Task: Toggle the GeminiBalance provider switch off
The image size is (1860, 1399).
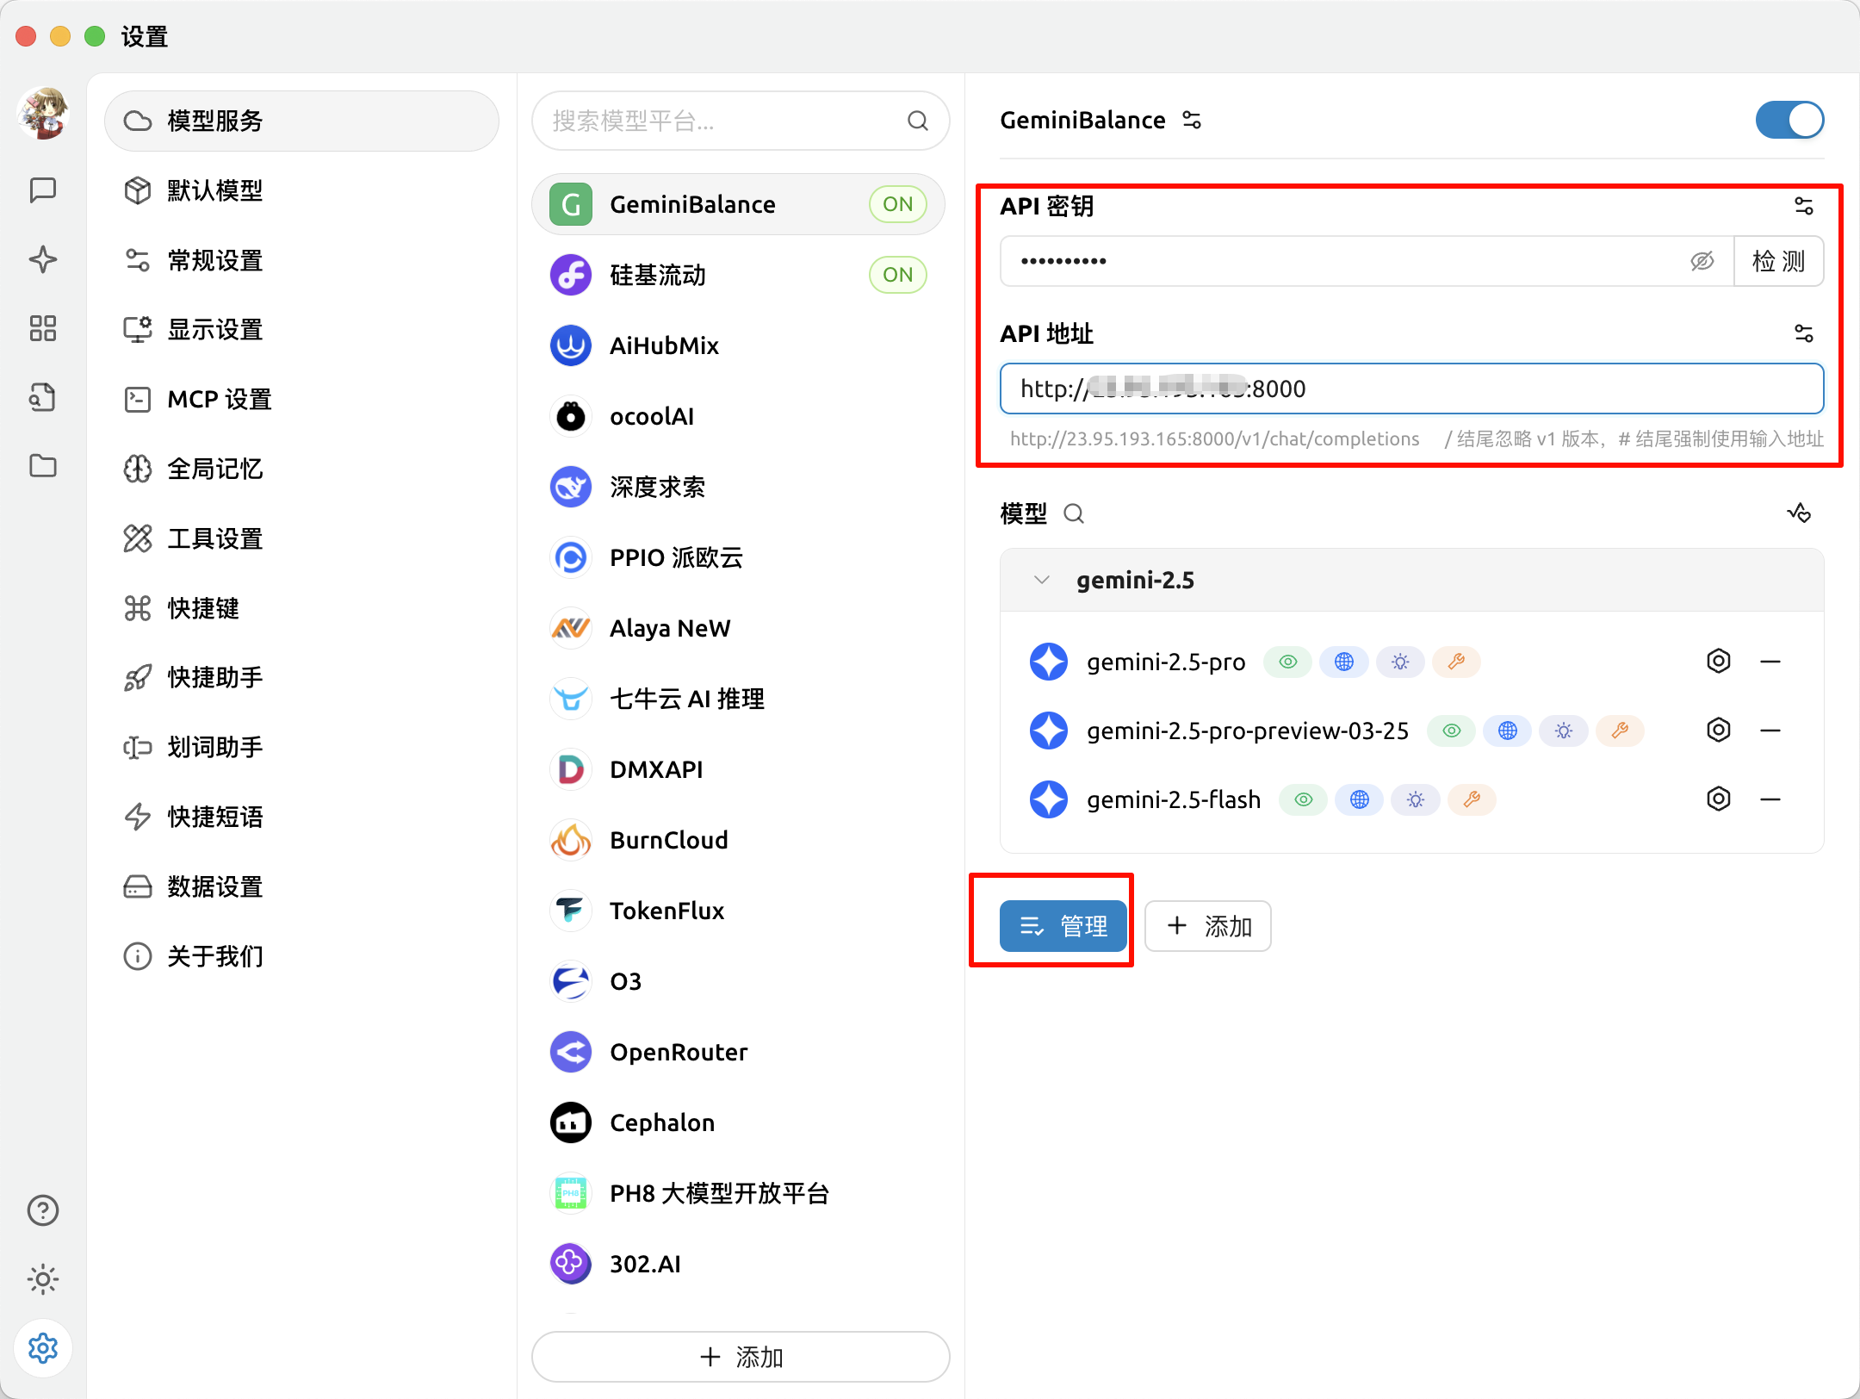Action: pyautogui.click(x=1789, y=120)
